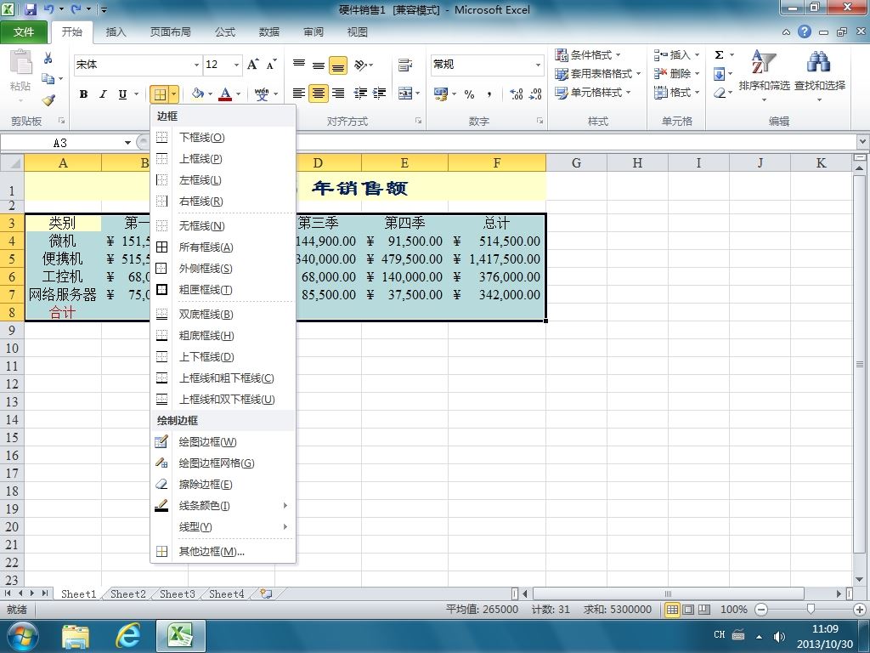The width and height of the screenshot is (870, 653).
Task: Open Find and Select (查找和选择) binoculars
Action: (820, 75)
